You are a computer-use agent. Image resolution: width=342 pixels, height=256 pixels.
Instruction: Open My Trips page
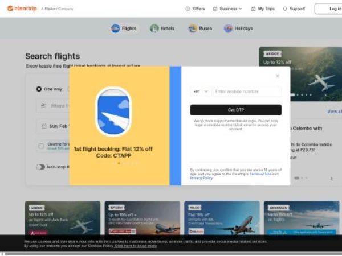(263, 9)
